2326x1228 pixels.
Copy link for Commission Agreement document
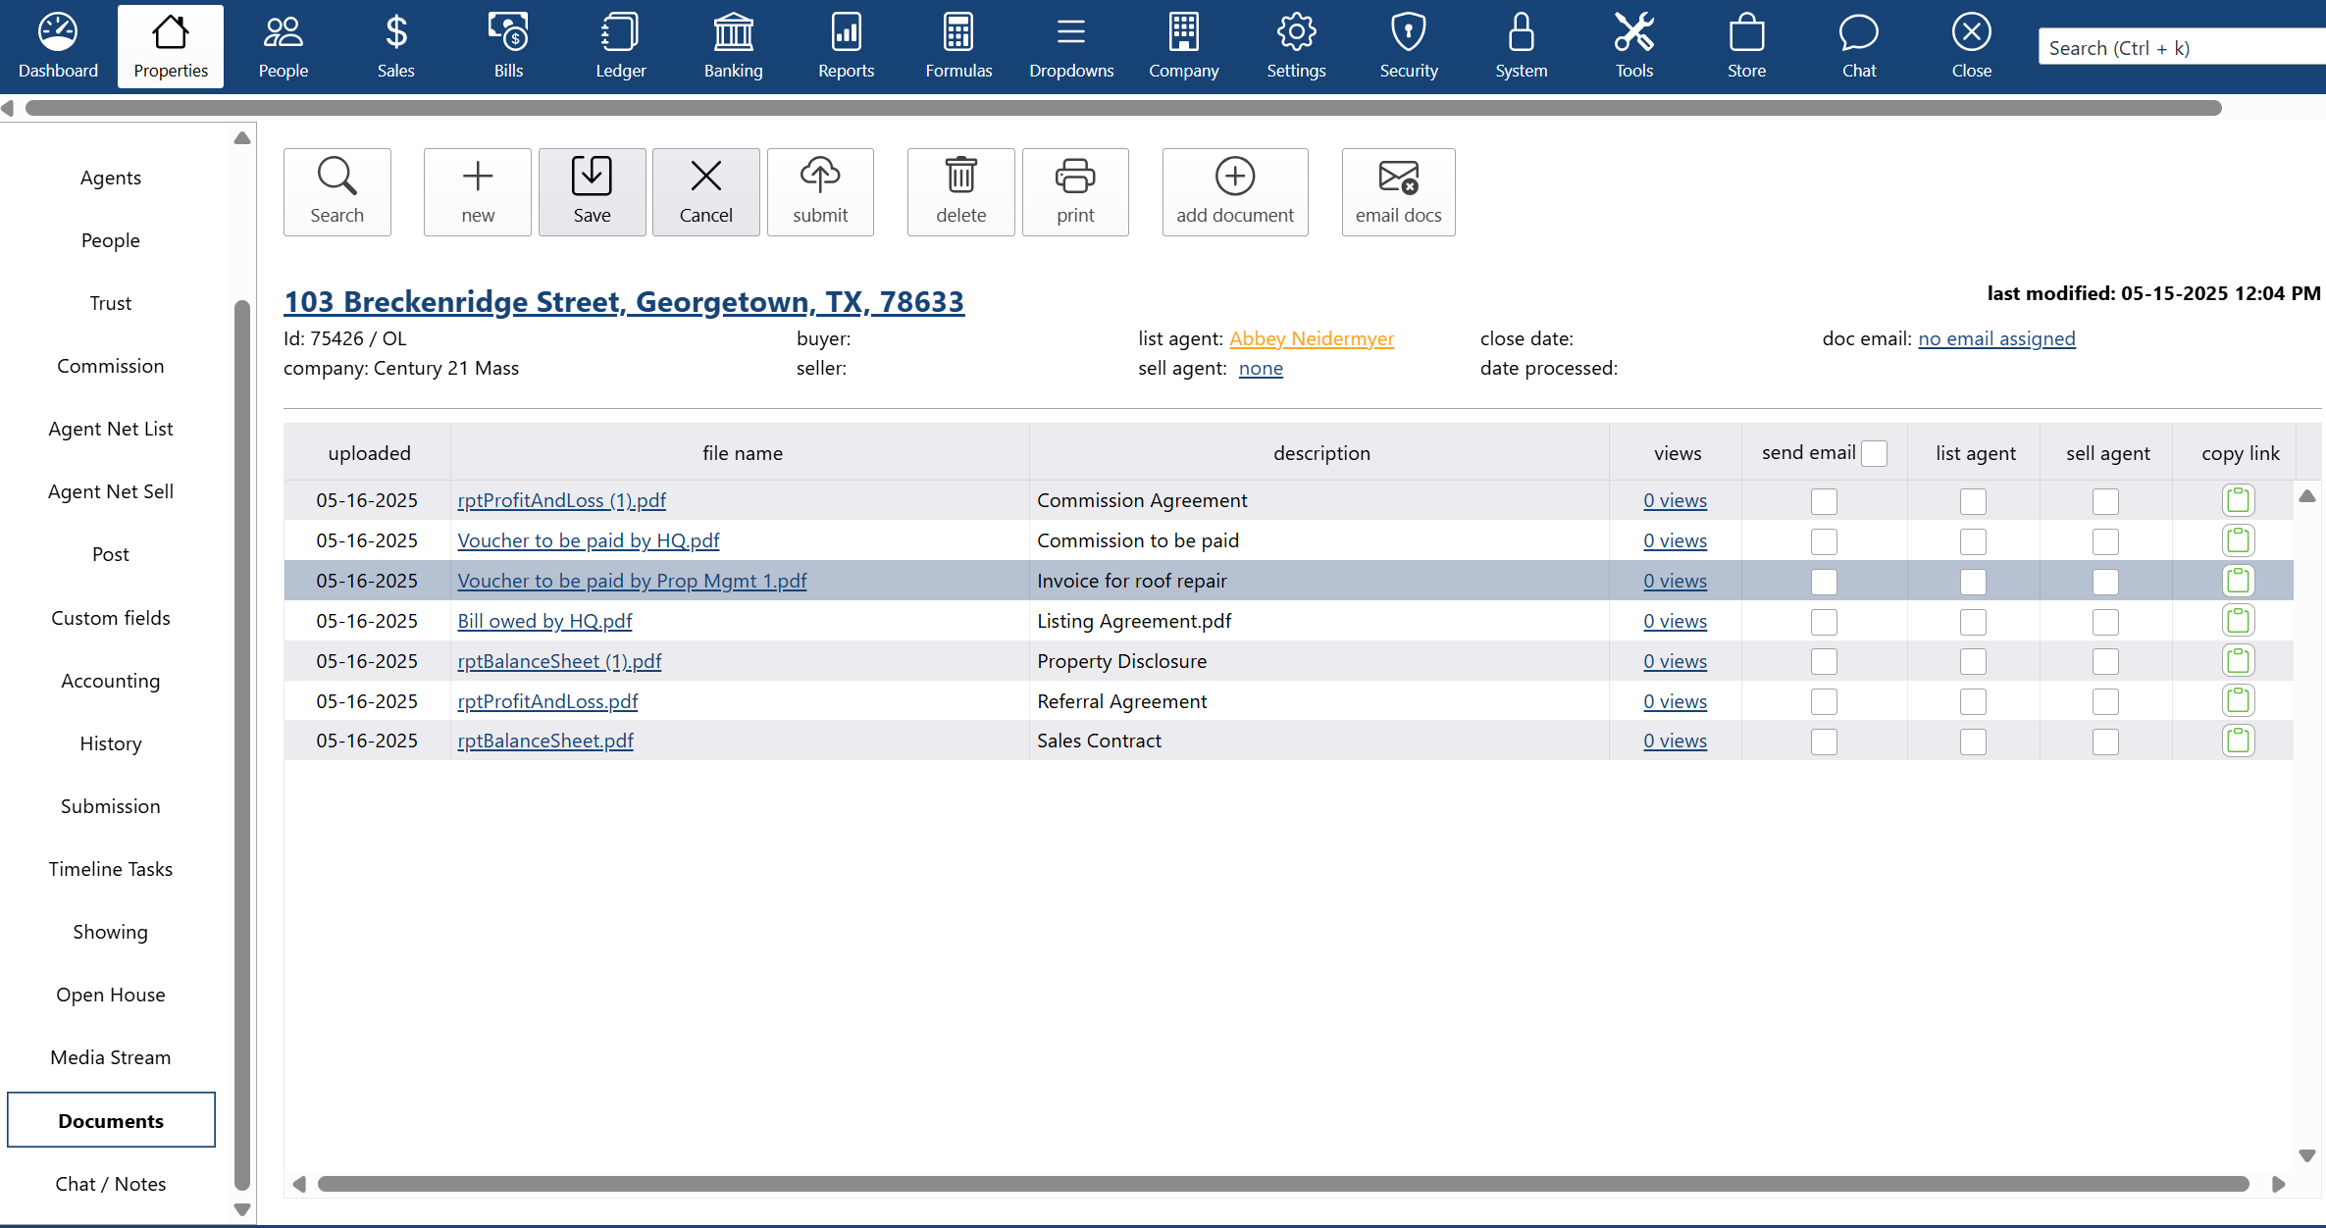click(x=2238, y=500)
